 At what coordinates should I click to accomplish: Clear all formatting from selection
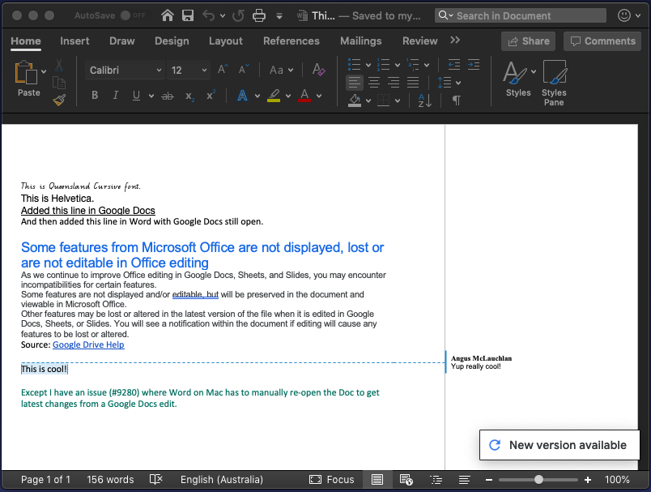pos(318,70)
